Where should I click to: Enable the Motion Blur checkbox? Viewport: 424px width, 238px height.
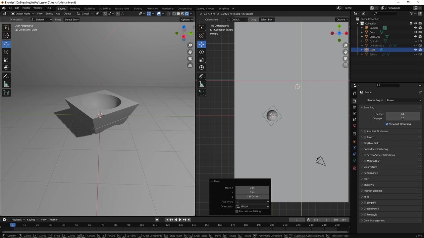tap(365, 161)
